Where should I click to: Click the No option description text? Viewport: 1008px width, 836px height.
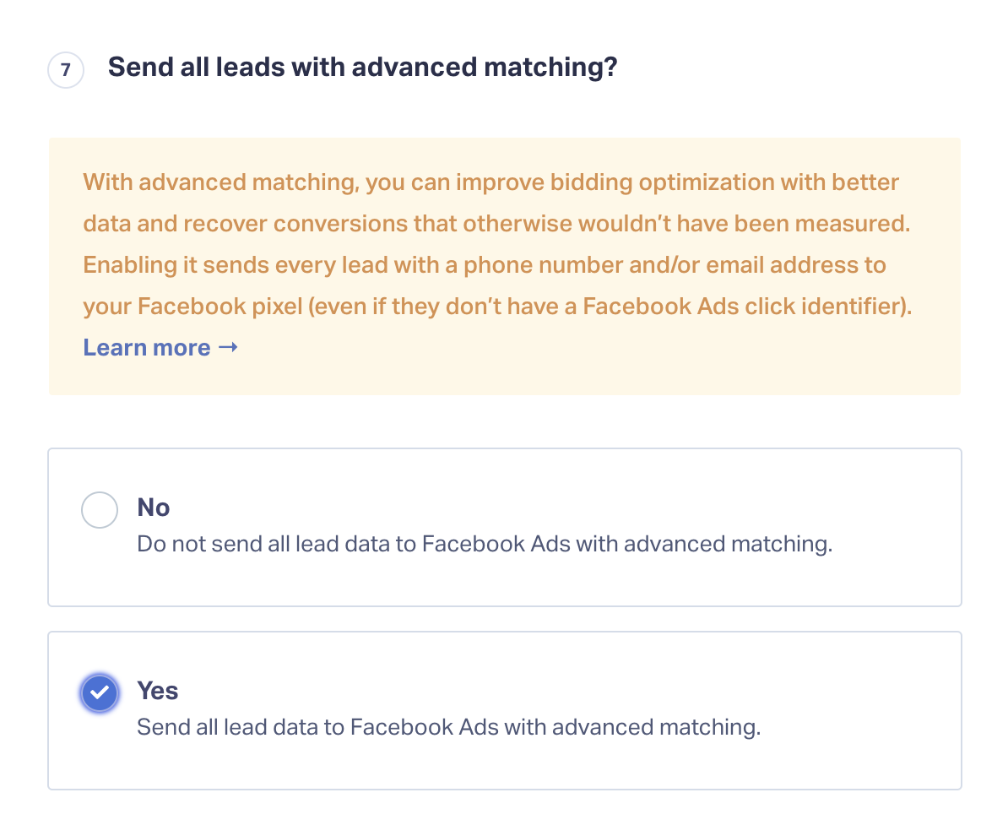pyautogui.click(x=484, y=544)
